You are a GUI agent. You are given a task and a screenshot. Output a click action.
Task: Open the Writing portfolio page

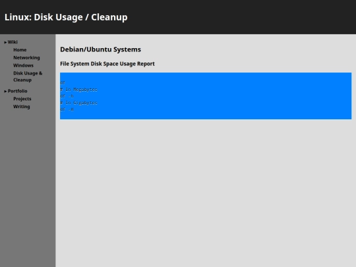[x=22, y=107]
